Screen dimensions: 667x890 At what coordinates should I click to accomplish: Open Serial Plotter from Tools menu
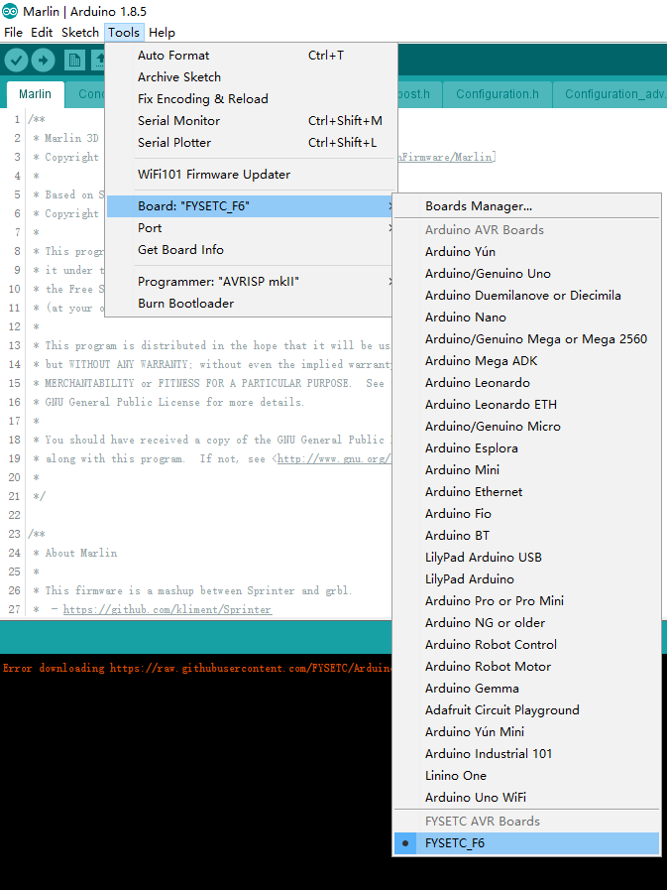click(252, 143)
